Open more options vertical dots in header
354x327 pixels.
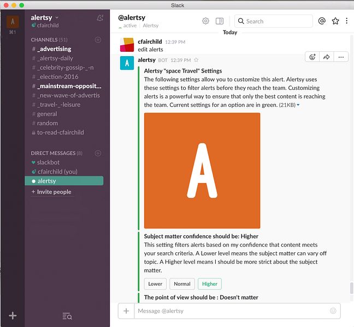pyautogui.click(x=346, y=21)
